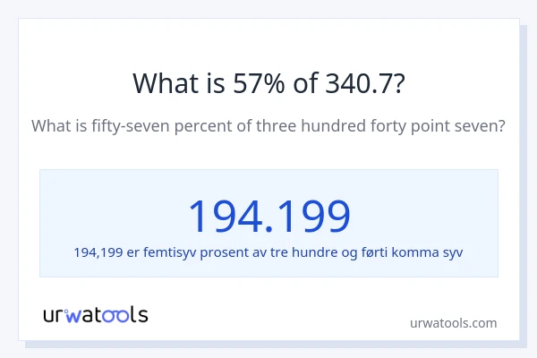Click '194,199' starting the Norwegian sentence
This screenshot has height=358, width=537.
tap(98, 251)
